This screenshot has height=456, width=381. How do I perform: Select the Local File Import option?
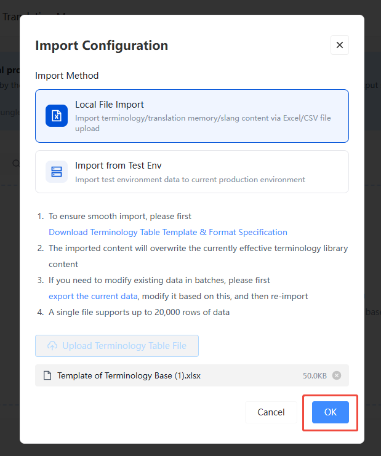pyautogui.click(x=192, y=116)
